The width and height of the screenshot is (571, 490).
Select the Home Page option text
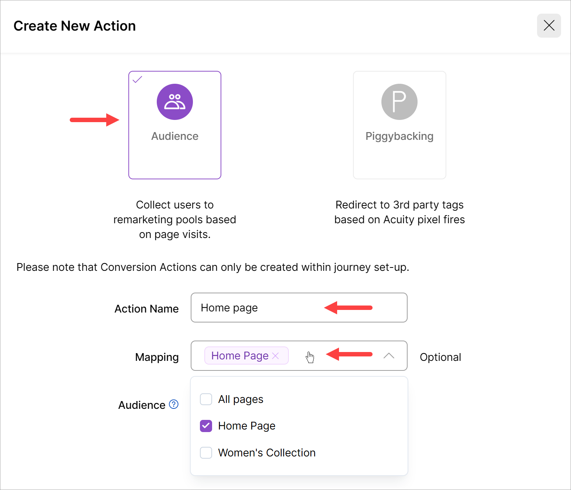246,426
